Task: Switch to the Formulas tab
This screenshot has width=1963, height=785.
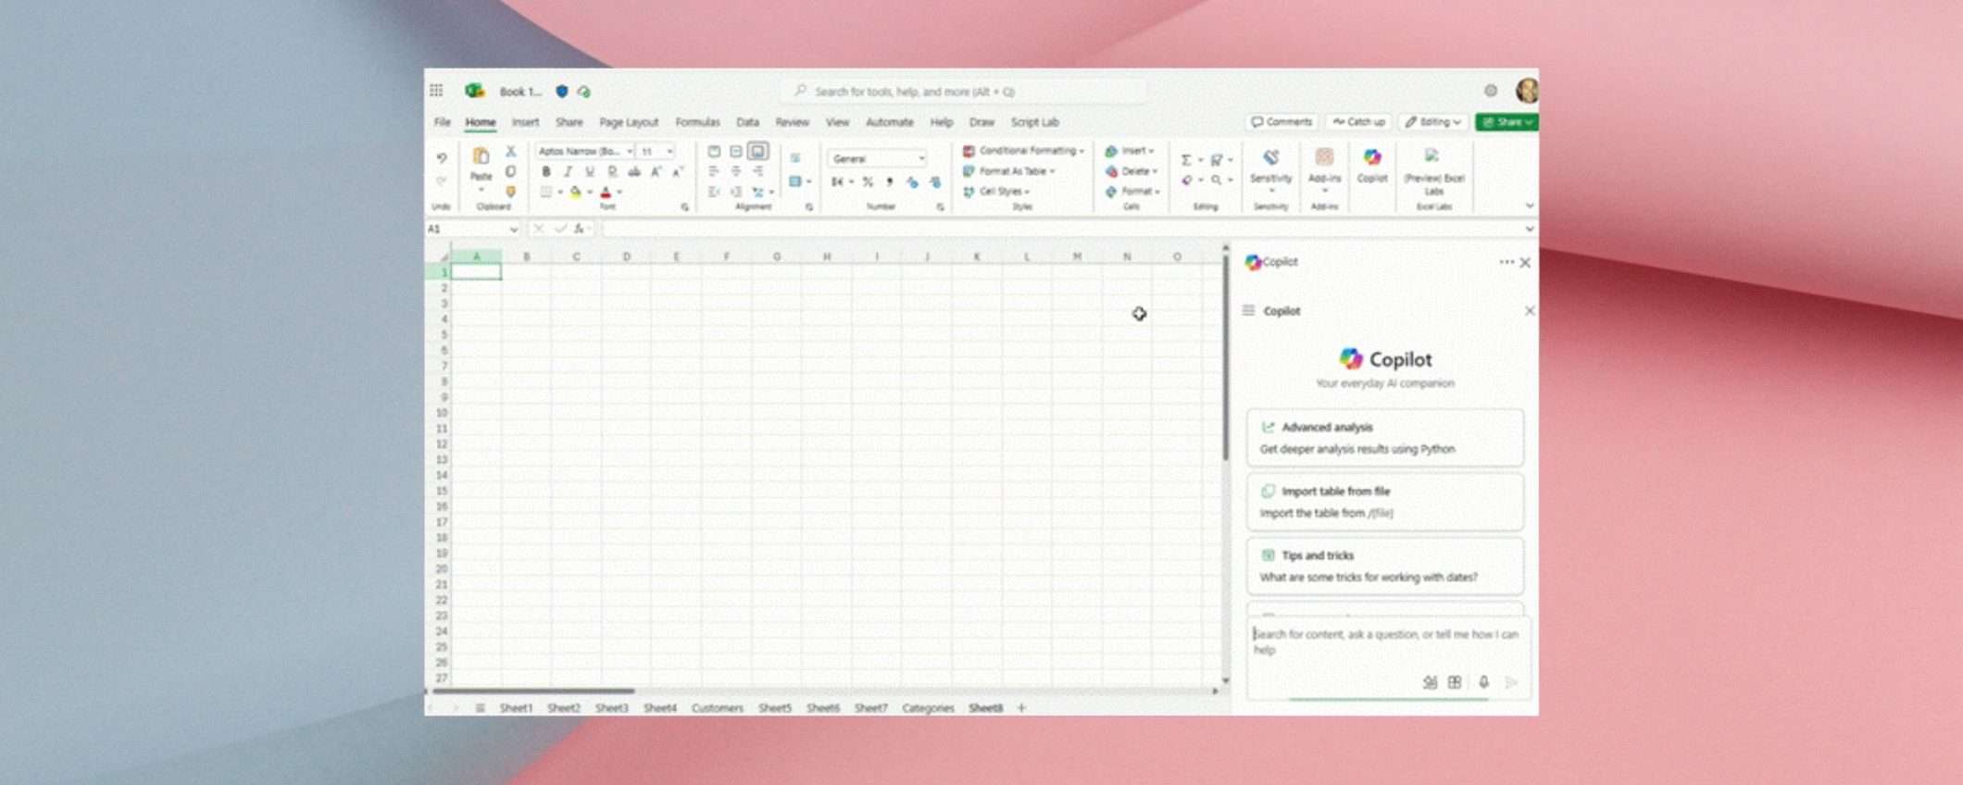Action: [x=697, y=122]
